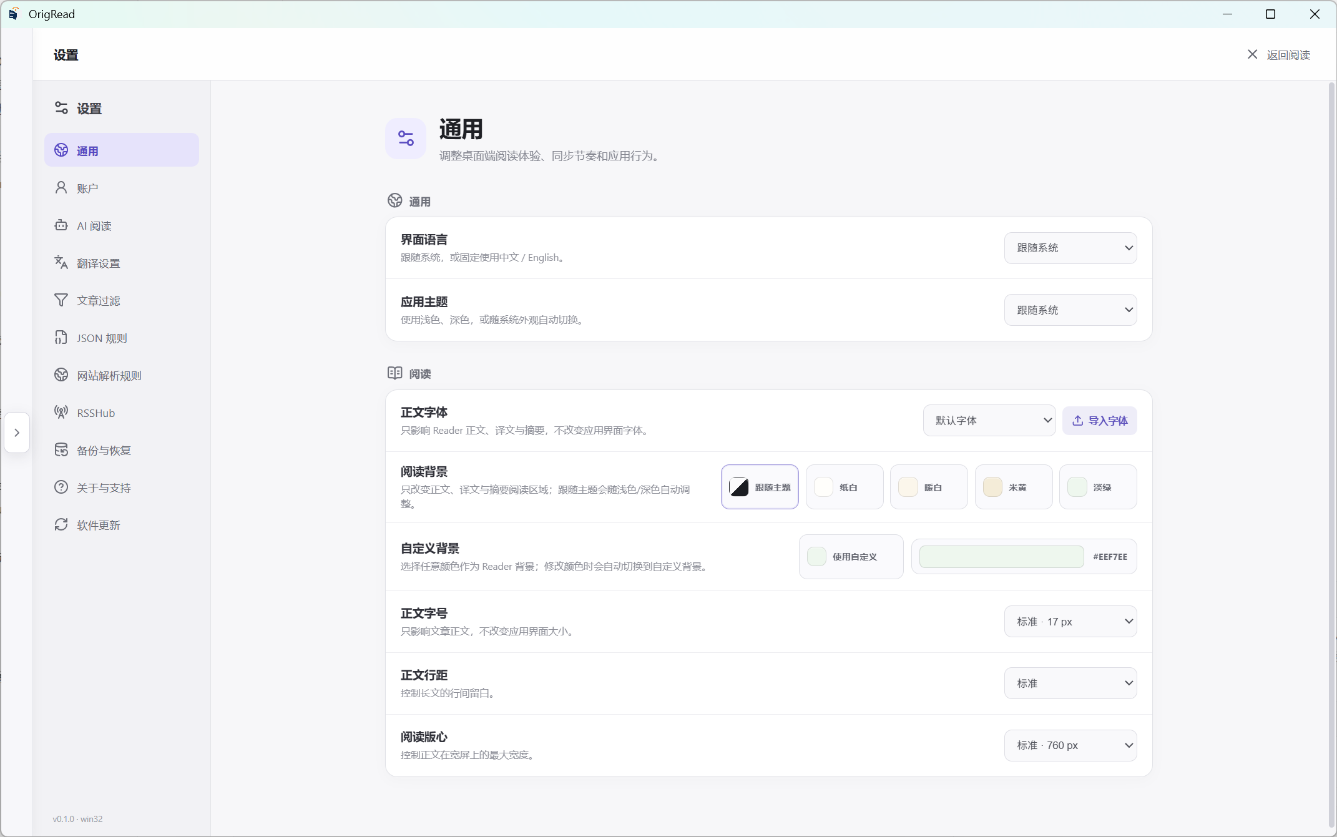Click the database icon for 备份与恢复
Image resolution: width=1337 pixels, height=837 pixels.
61,450
